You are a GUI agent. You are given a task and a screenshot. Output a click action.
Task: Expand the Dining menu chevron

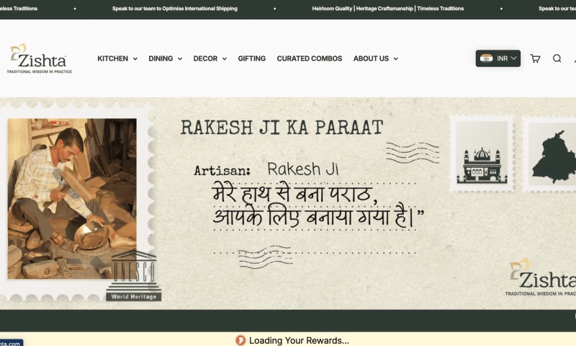coord(180,59)
